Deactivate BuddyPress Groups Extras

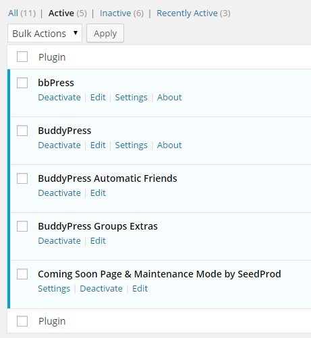pyautogui.click(x=59, y=241)
